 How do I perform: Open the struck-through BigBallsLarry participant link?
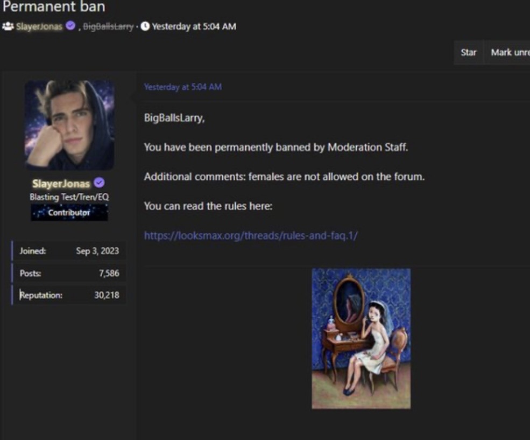(x=108, y=26)
